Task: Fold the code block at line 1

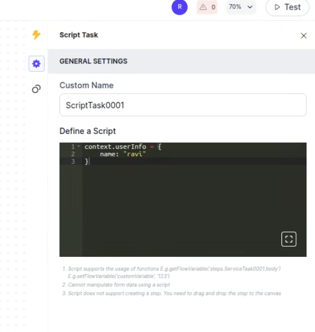Action: pyautogui.click(x=79, y=147)
